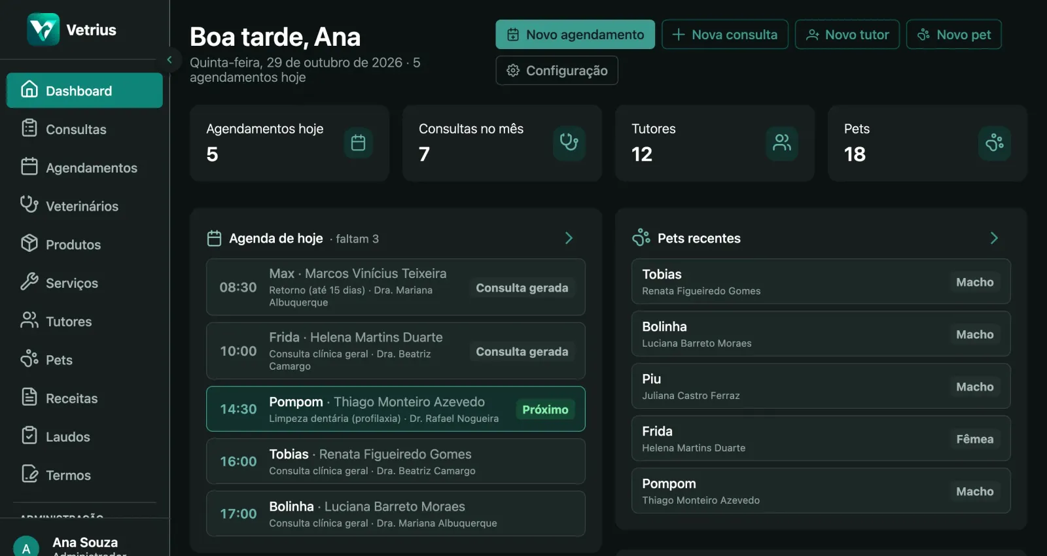Viewport: 1047px width, 556px height.
Task: Open Tobias in Pets recentes
Action: point(821,282)
